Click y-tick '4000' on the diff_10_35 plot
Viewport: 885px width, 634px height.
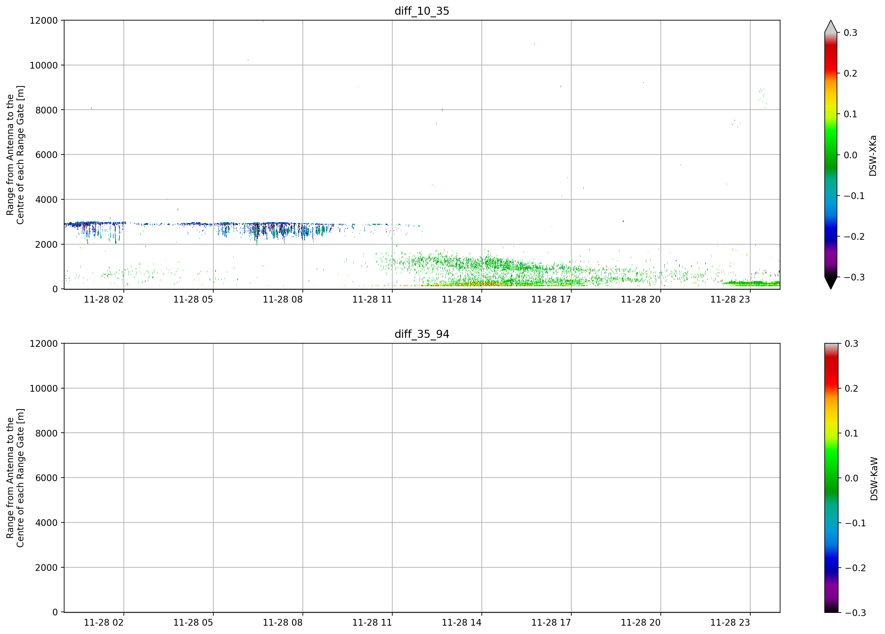pos(47,200)
